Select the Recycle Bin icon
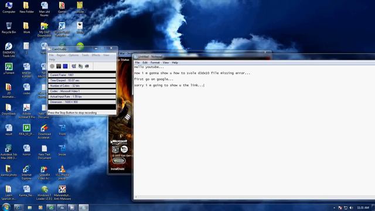 [9, 28]
